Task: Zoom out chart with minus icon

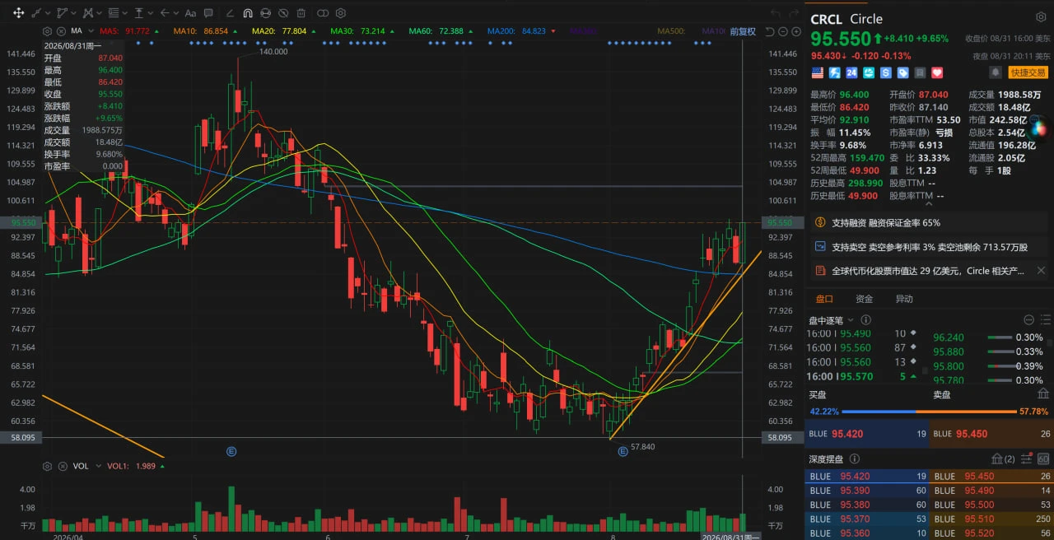Action: point(783,31)
